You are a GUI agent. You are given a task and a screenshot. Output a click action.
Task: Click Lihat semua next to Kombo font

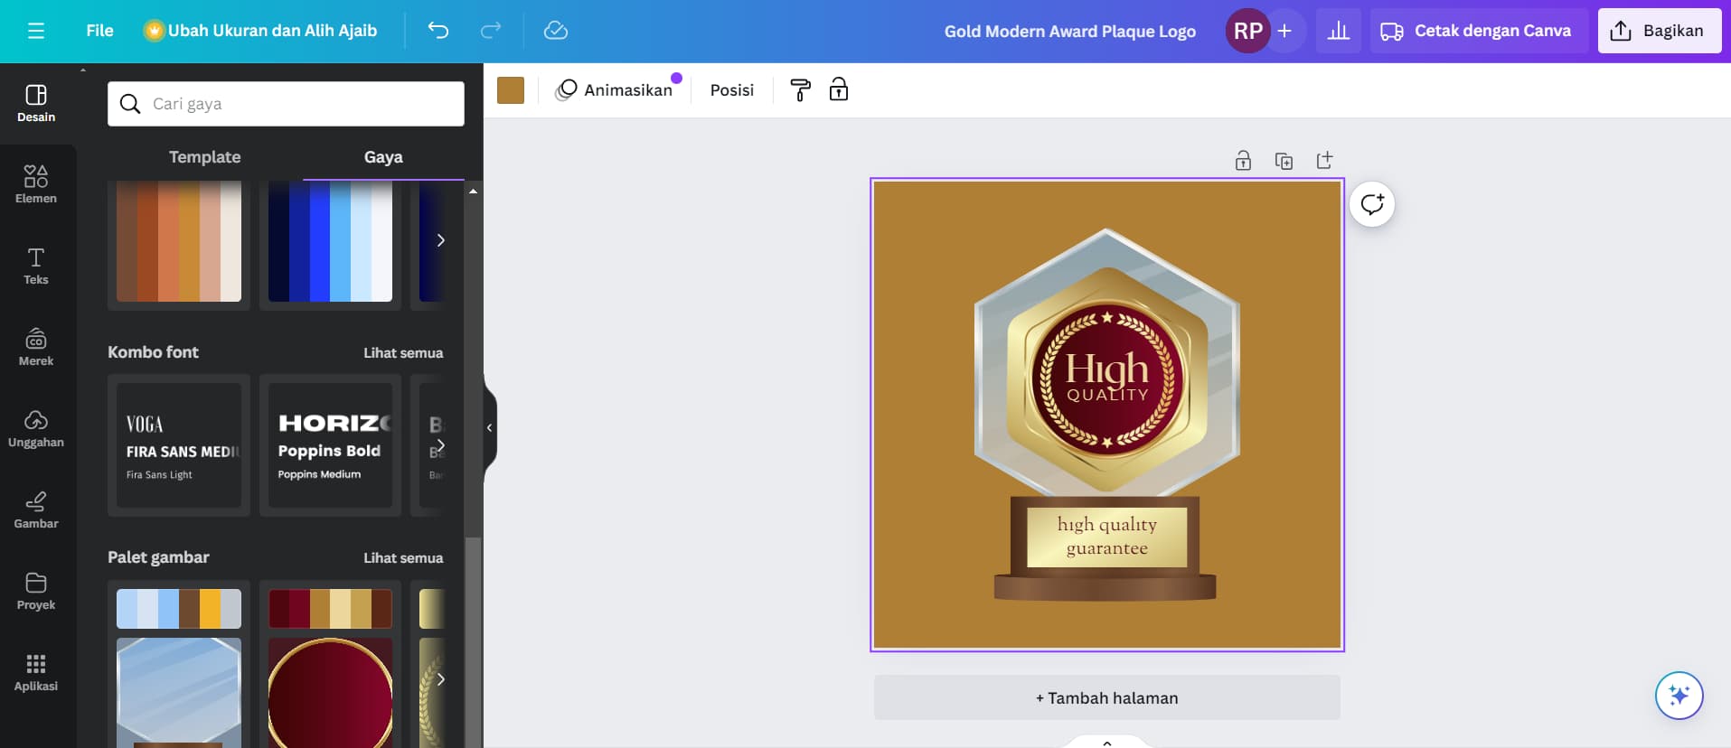403,353
